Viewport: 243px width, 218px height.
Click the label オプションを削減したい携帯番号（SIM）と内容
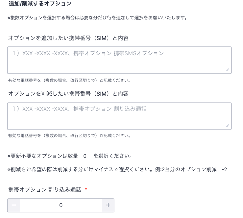pyautogui.click(x=68, y=94)
